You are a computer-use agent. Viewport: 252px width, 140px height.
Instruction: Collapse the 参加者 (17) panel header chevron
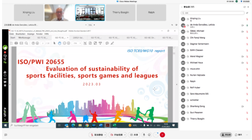(181, 7)
